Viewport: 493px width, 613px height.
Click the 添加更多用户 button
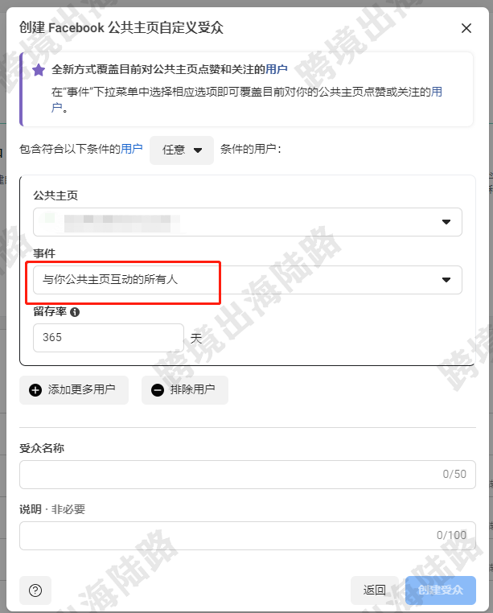74,390
